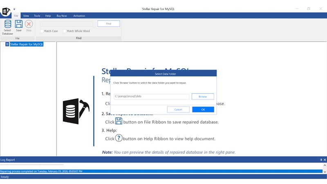
Task: Click the data folder path field
Action: 152,96
